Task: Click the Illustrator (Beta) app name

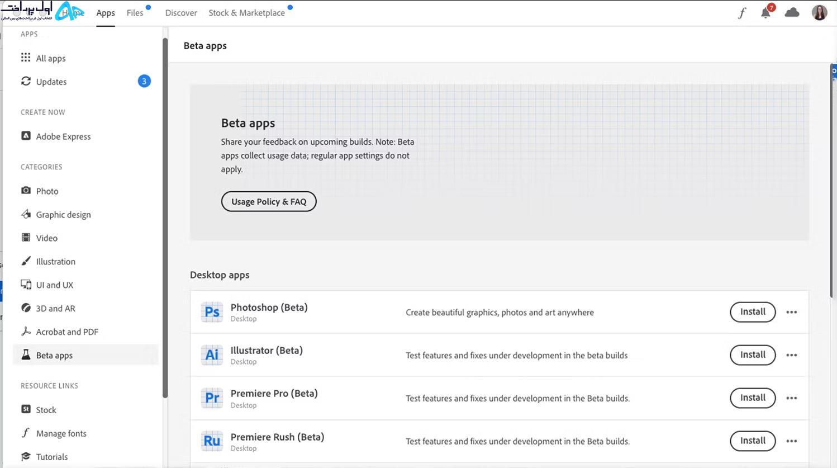Action: pos(267,351)
